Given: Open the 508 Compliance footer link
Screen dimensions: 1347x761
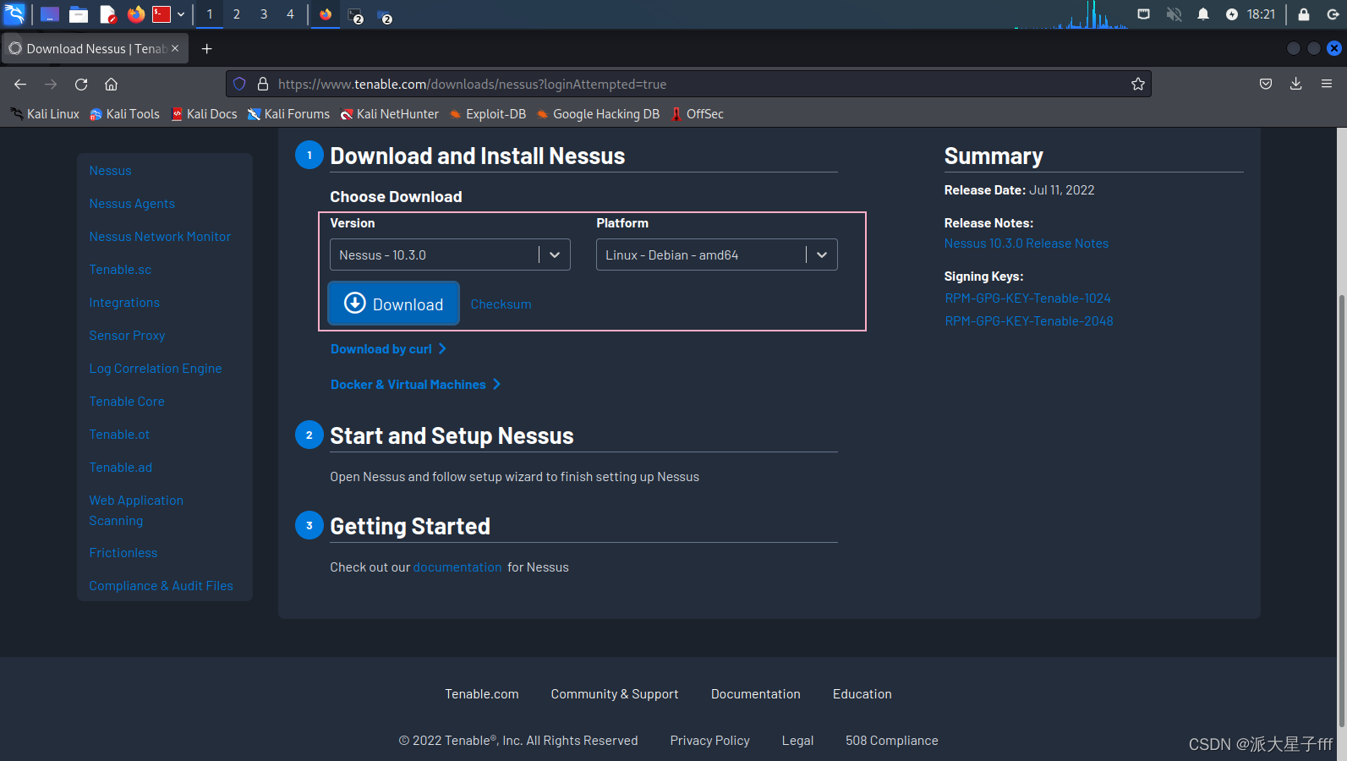Looking at the screenshot, I should [x=891, y=741].
